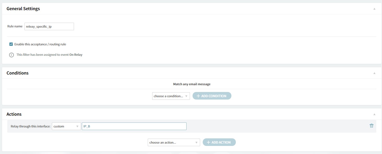The image size is (382, 154).
Task: Open the 'choose an action...' dropdown
Action: 174,142
